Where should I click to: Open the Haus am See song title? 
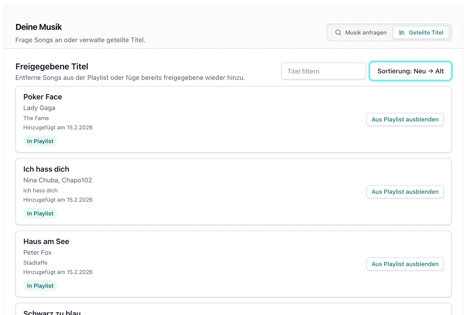[x=46, y=241]
